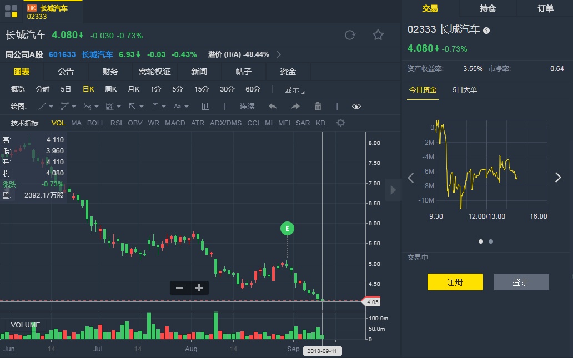Image resolution: width=573 pixels, height=358 pixels.
Task: Go to next fund flow chart arrow
Action: point(558,178)
